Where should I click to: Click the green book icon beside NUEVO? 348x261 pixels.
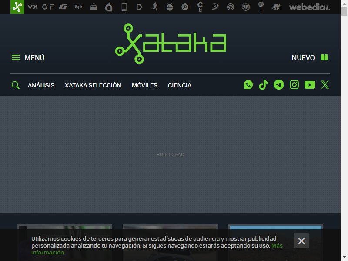pyautogui.click(x=324, y=57)
